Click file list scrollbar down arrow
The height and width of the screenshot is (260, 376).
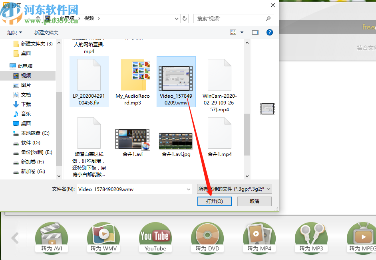click(x=247, y=176)
